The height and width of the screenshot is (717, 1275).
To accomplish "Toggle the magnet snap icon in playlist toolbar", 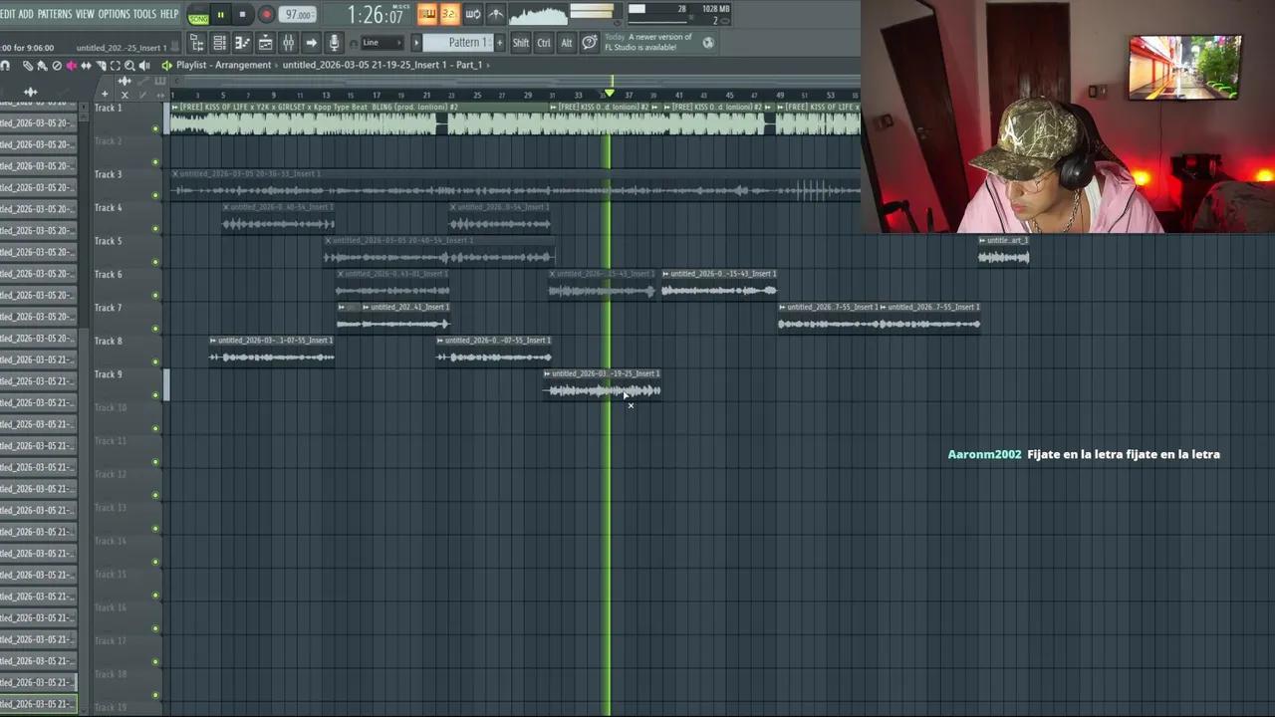I will click(x=5, y=66).
